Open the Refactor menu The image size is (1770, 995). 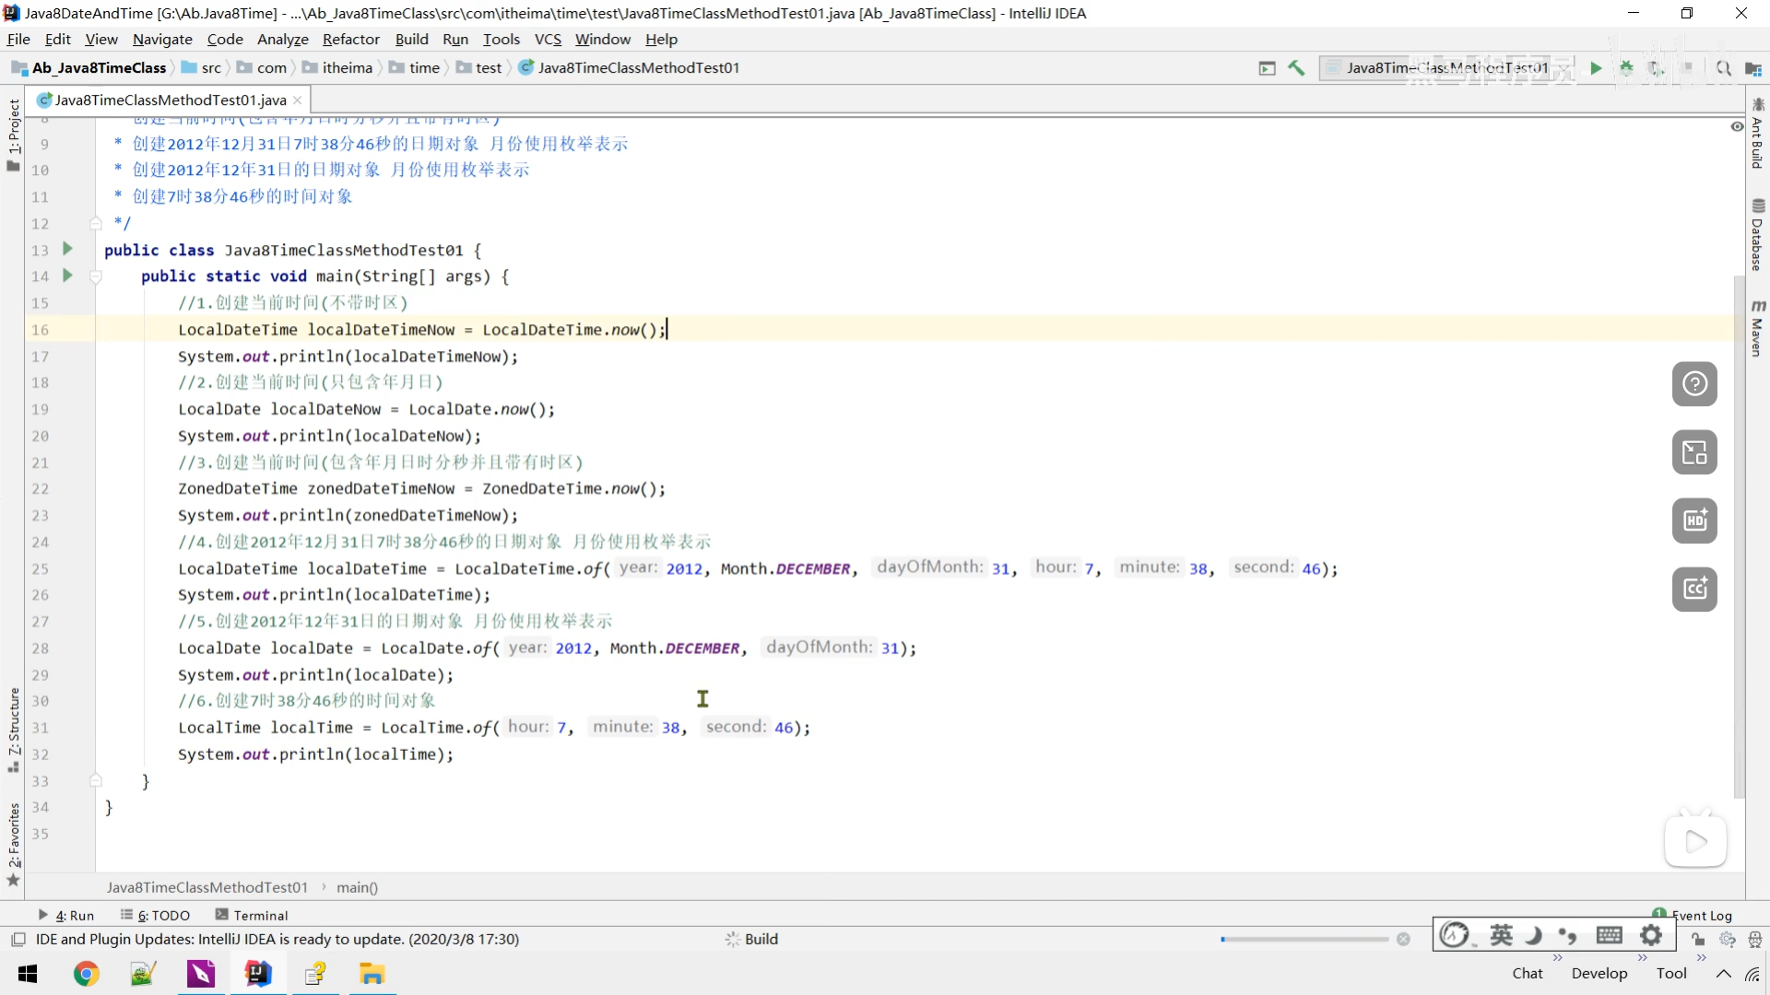(350, 40)
